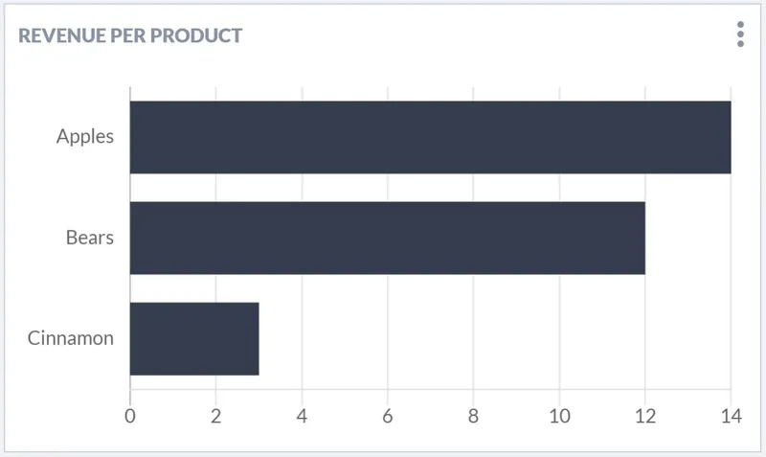Click the 6 axis value
The image size is (766, 457).
(x=388, y=416)
